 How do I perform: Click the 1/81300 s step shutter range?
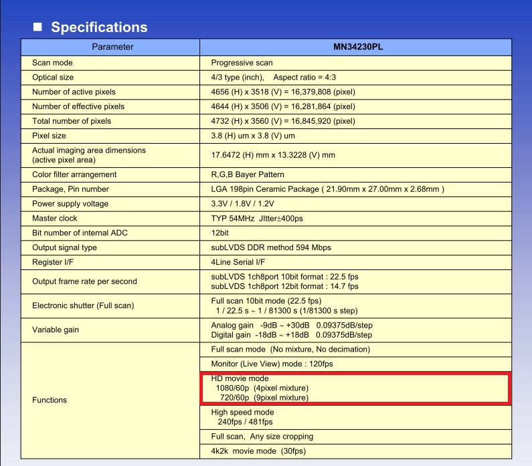coord(286,311)
